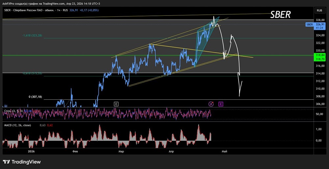
Task: Open the RUB currency selector
Action: tap(319, 10)
